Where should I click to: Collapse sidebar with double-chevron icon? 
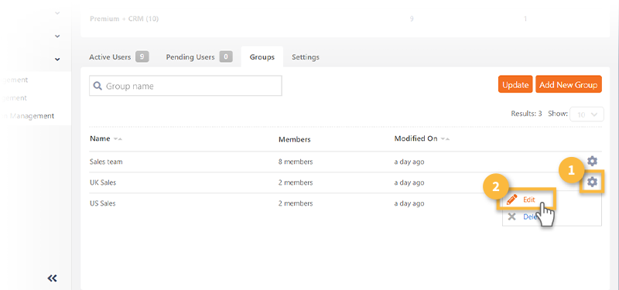click(52, 278)
